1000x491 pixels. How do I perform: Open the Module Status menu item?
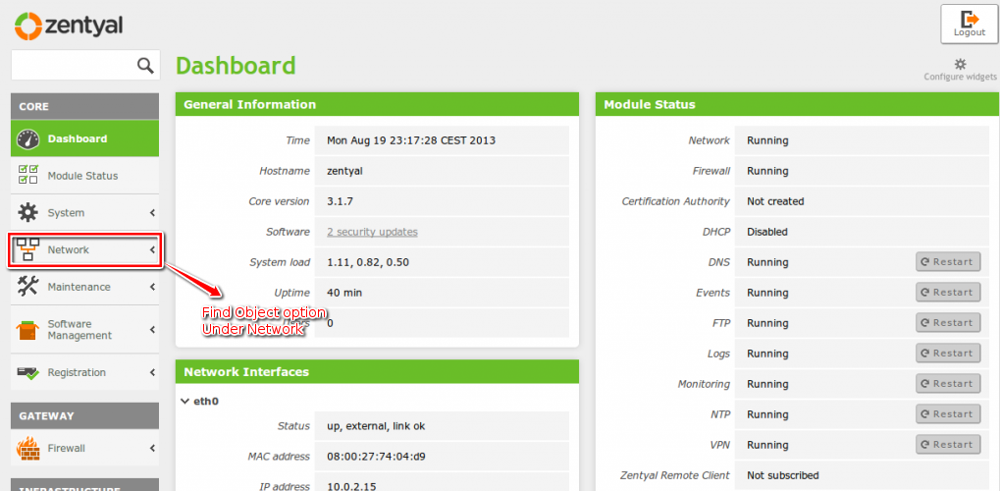click(84, 176)
